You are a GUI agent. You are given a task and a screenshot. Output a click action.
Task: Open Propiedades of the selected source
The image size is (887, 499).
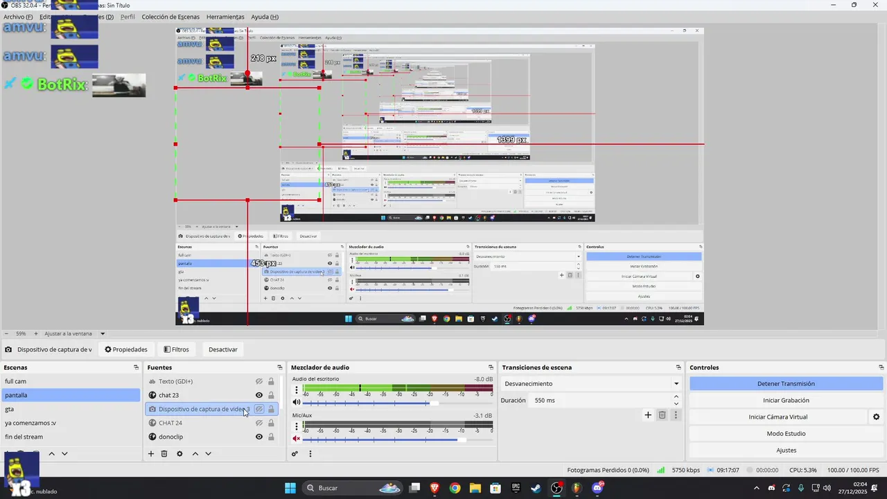(126, 349)
